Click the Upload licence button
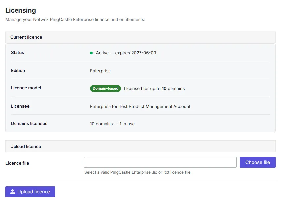 click(x=30, y=192)
